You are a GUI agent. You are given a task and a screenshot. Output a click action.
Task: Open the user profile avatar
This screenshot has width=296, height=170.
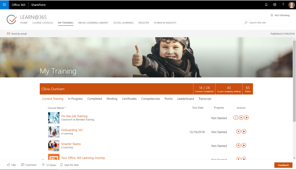coord(291,5)
